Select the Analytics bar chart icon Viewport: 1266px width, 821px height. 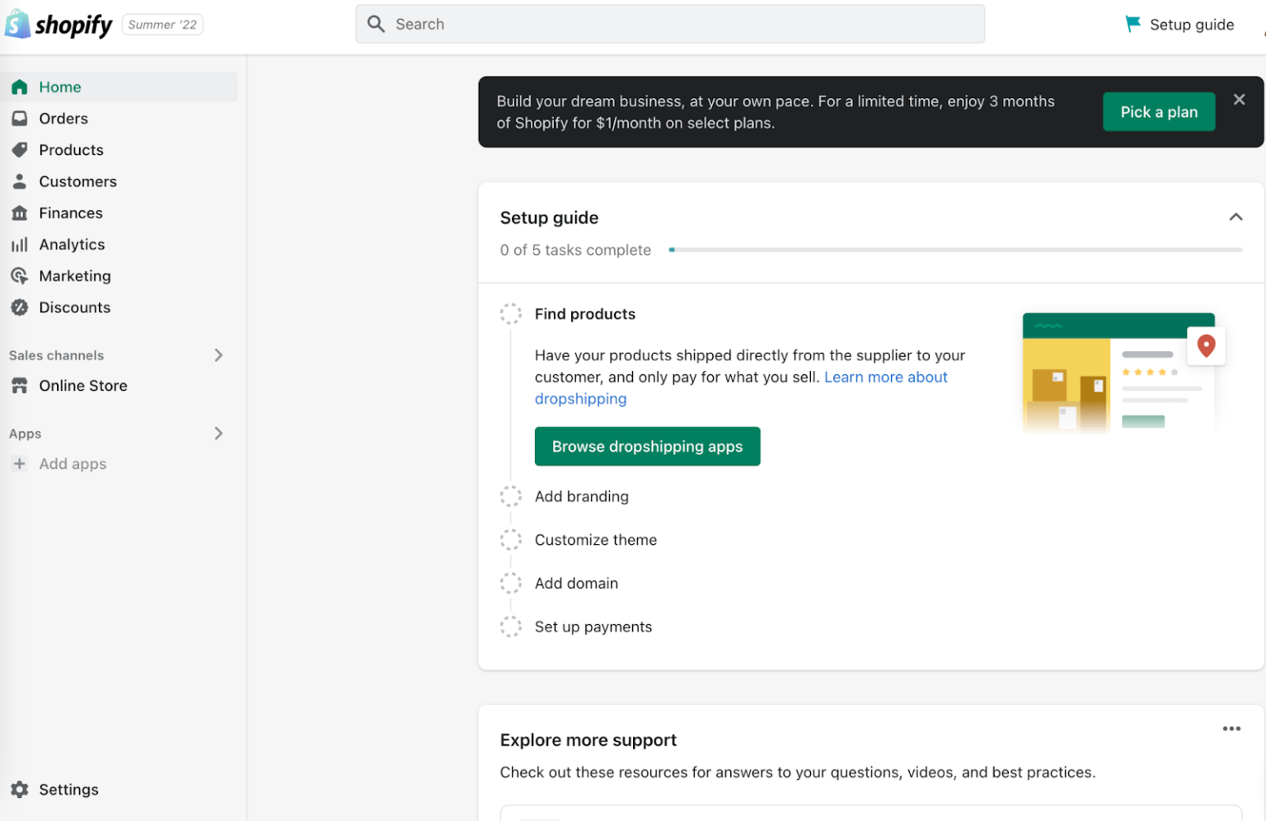tap(20, 244)
